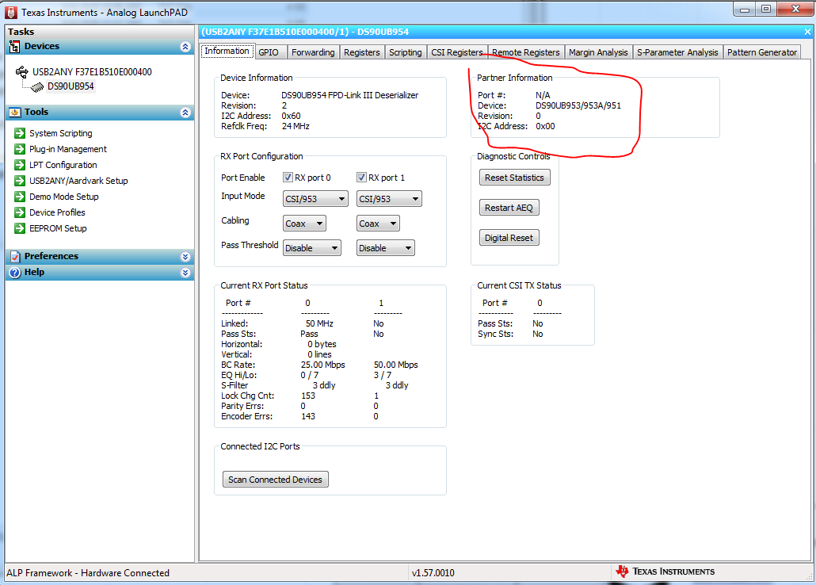Click Scan Connected Devices button
Image resolution: width=816 pixels, height=585 pixels.
275,480
